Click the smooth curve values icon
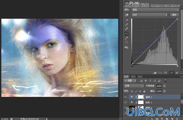Image resolution: width=183 pixels, height=120 pixels. (x=127, y=42)
